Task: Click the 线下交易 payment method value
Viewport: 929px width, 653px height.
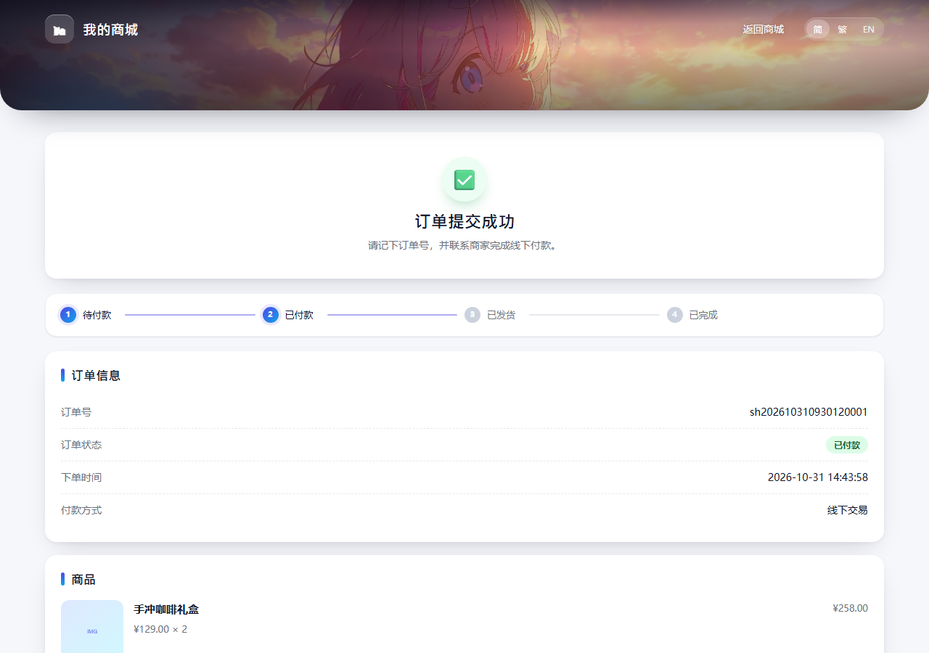Action: (848, 510)
